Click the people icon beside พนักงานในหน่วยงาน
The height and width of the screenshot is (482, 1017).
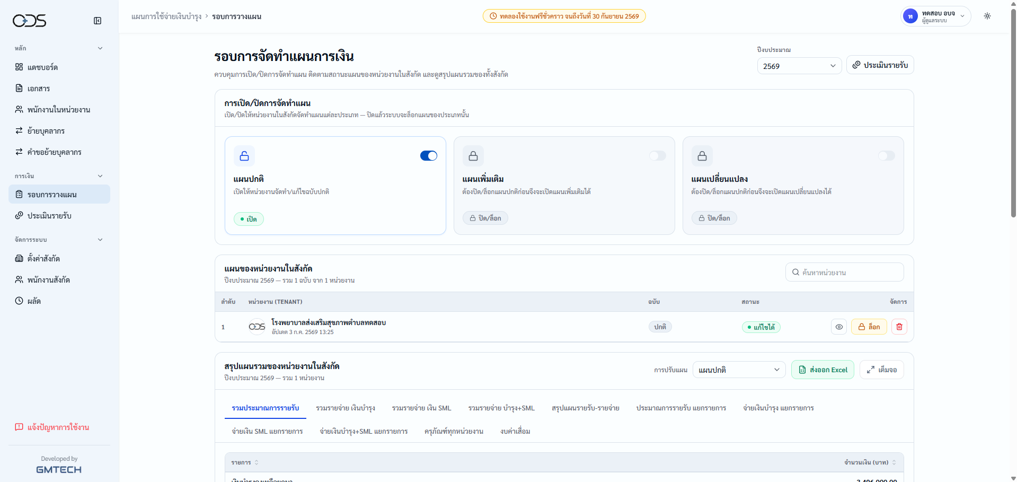tap(19, 109)
